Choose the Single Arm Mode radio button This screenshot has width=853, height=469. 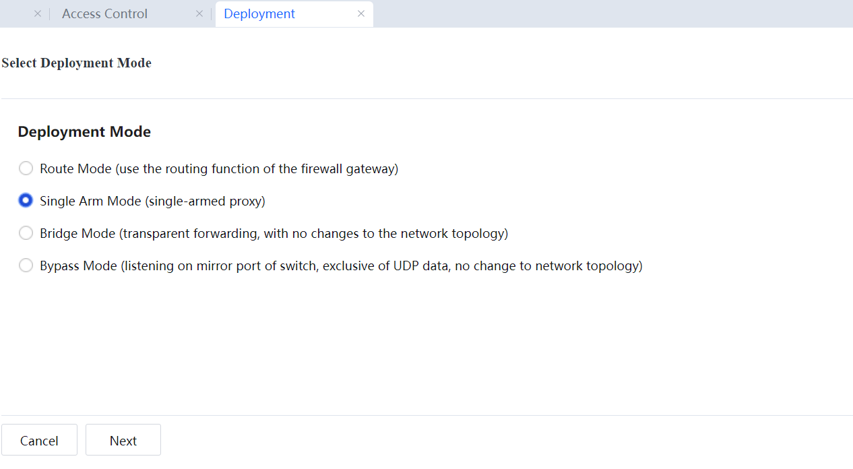coord(26,201)
